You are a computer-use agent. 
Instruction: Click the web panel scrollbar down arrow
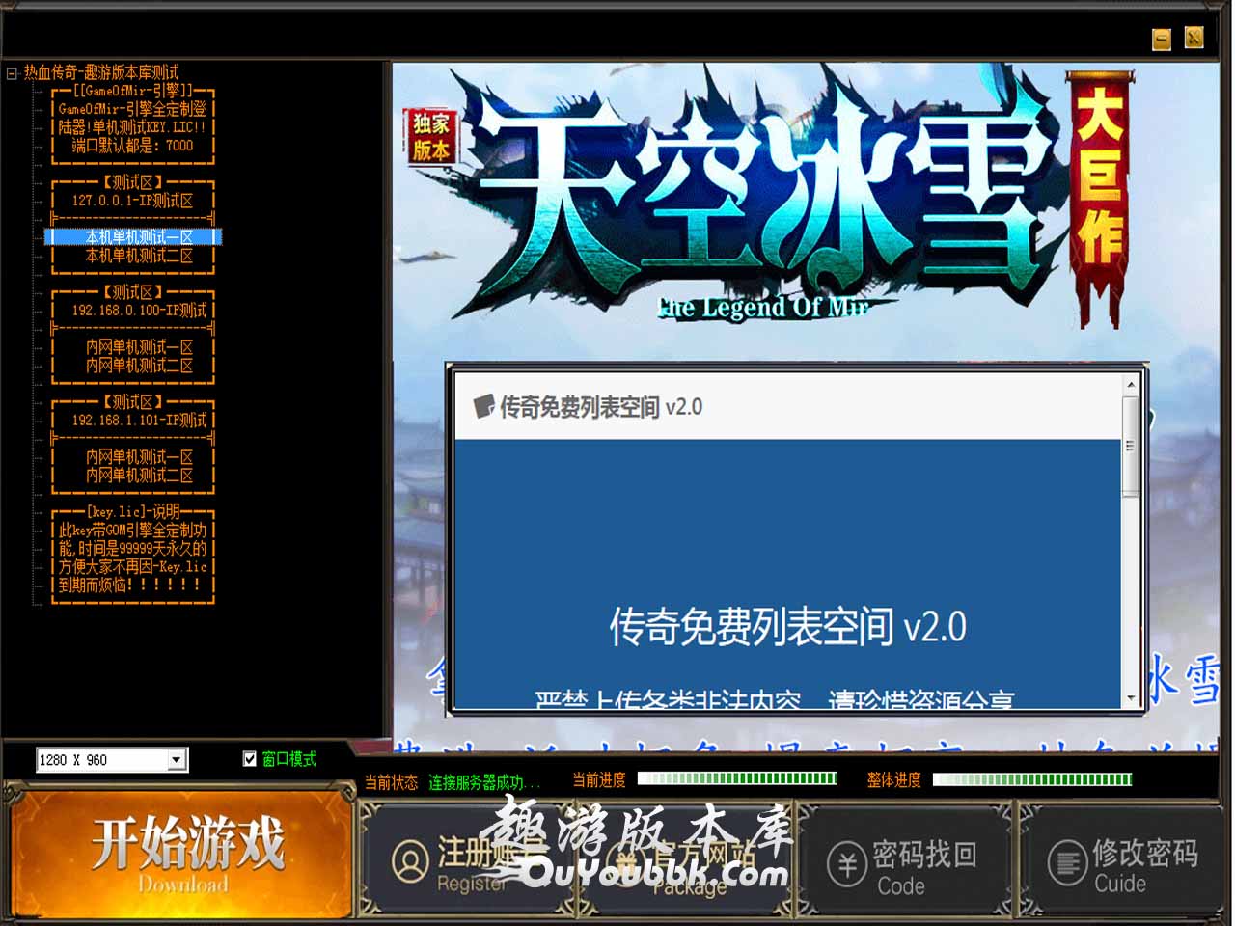(1131, 699)
